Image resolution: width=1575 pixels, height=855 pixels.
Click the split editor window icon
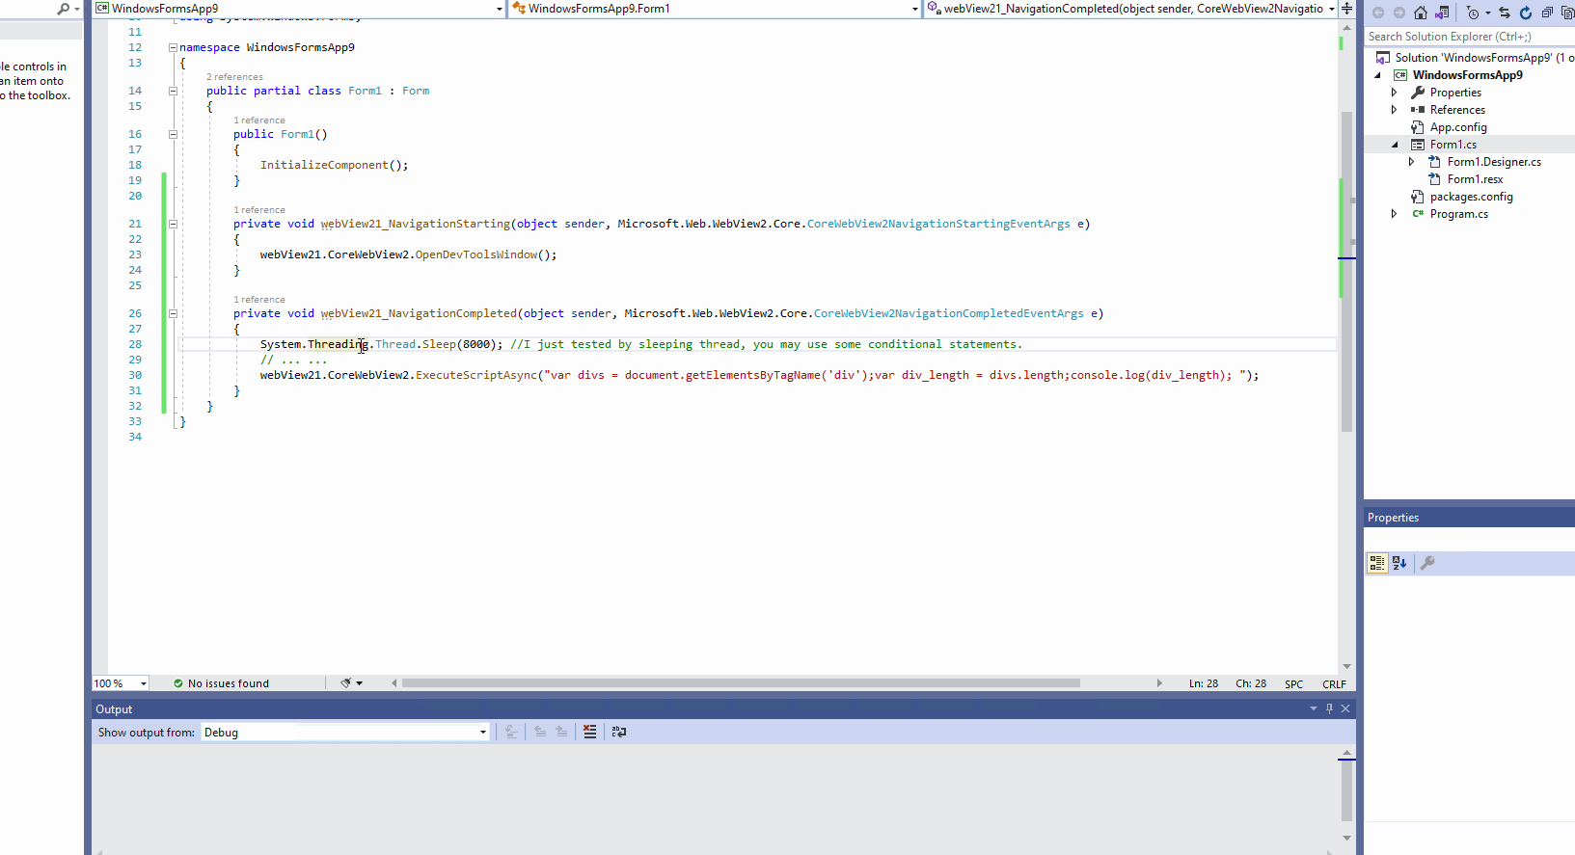click(x=1346, y=8)
